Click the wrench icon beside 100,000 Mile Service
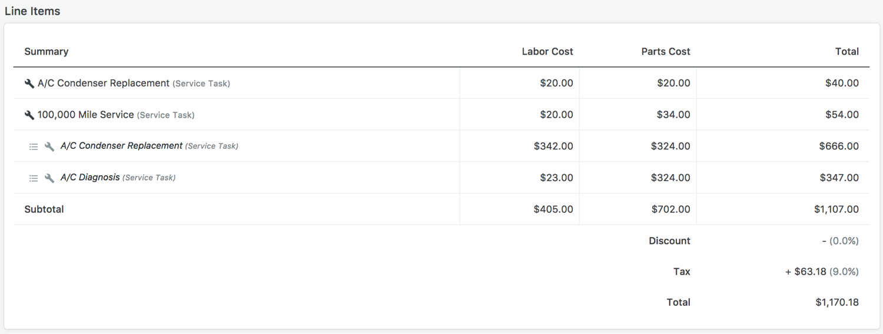This screenshot has height=334, width=883. coord(29,115)
